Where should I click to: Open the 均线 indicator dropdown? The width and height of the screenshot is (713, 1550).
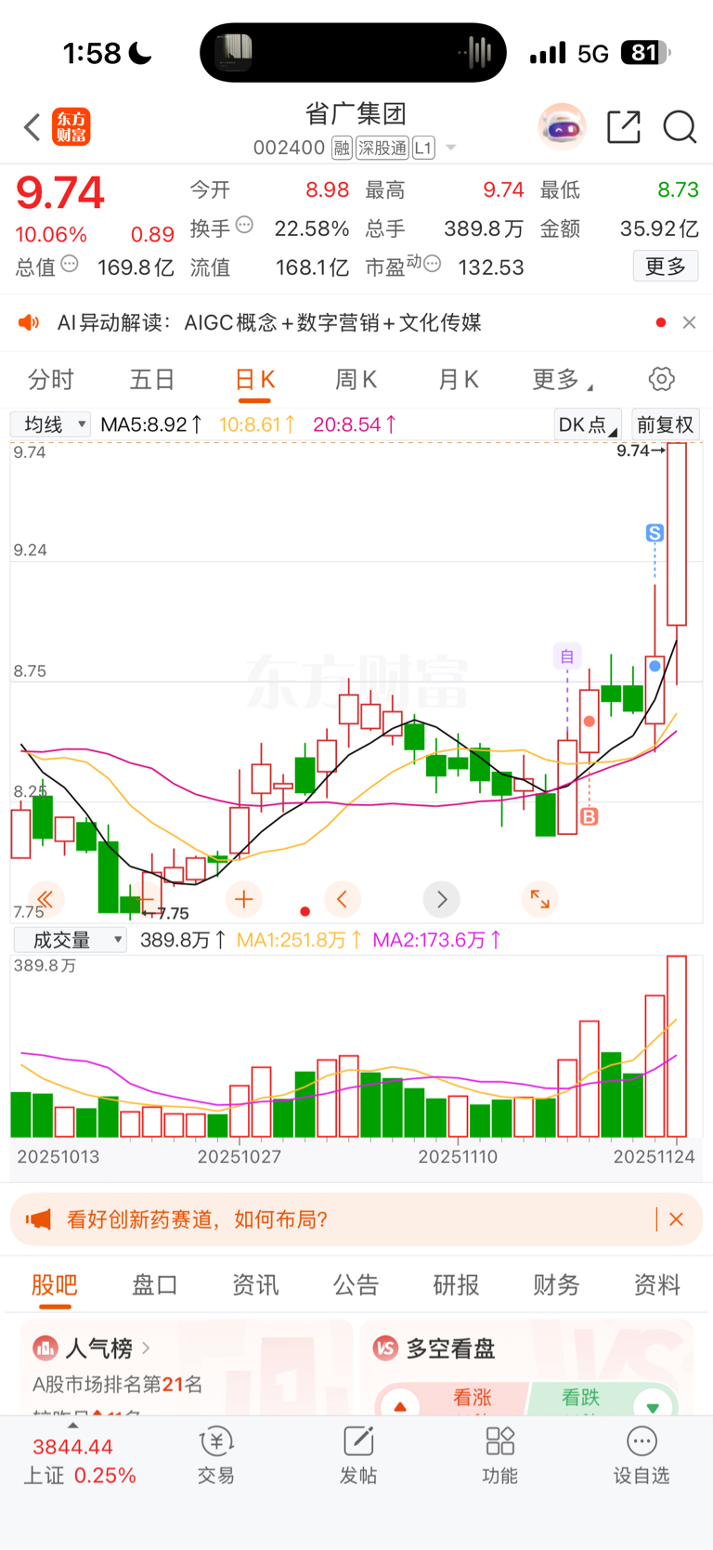click(x=51, y=424)
